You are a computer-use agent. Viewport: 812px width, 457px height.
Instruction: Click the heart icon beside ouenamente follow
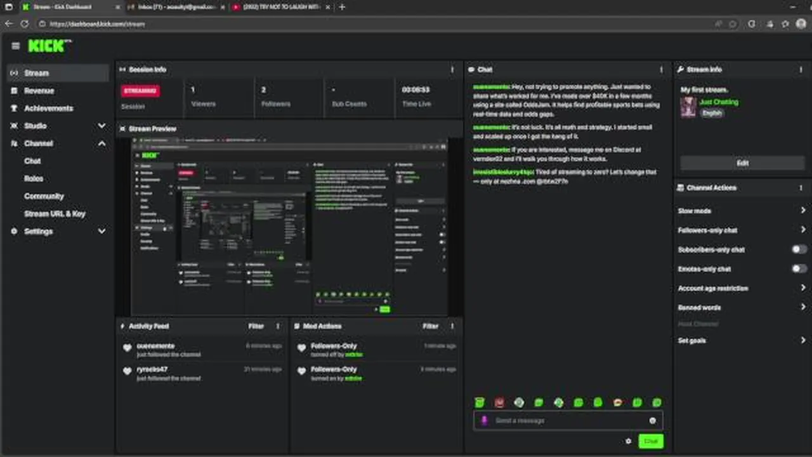coord(127,348)
